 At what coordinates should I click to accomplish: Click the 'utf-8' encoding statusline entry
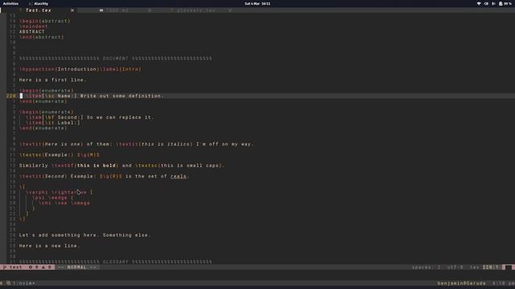coord(455,267)
